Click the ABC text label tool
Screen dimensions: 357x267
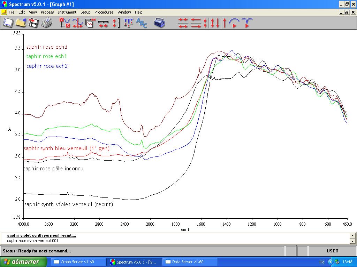pyautogui.click(x=142, y=23)
